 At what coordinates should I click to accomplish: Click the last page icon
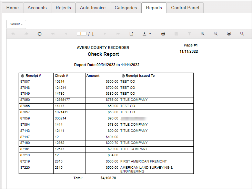click(118, 34)
